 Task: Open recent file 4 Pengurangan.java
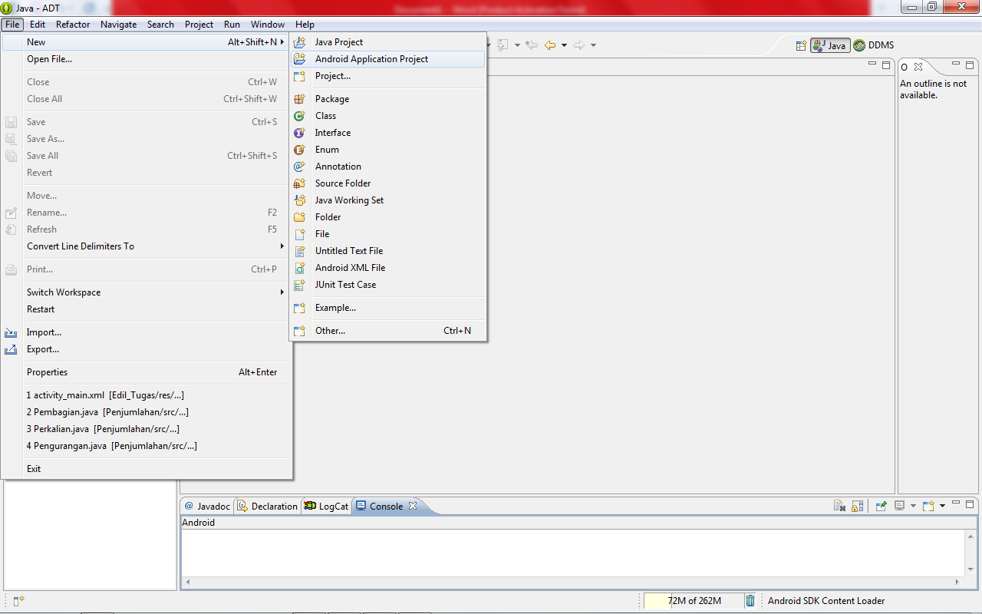[x=146, y=446]
